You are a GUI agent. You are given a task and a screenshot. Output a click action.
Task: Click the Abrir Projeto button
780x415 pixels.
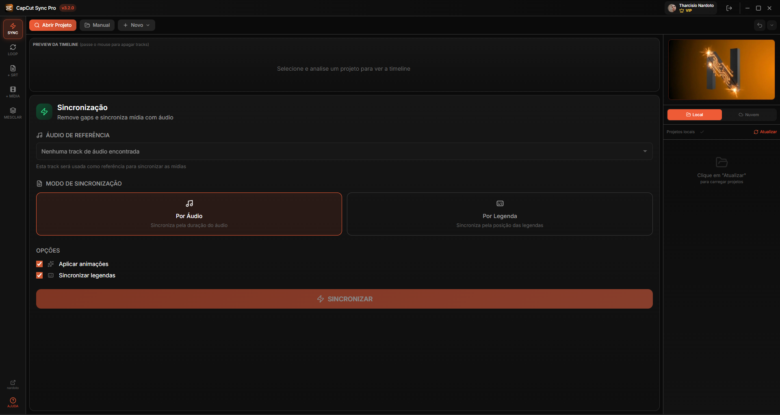pos(53,25)
